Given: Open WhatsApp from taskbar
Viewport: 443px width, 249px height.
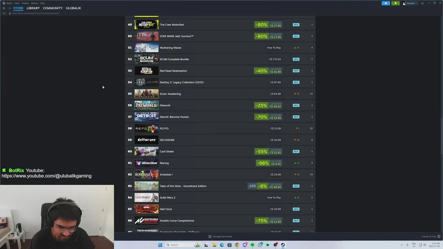Looking at the screenshot, I should click(260, 245).
